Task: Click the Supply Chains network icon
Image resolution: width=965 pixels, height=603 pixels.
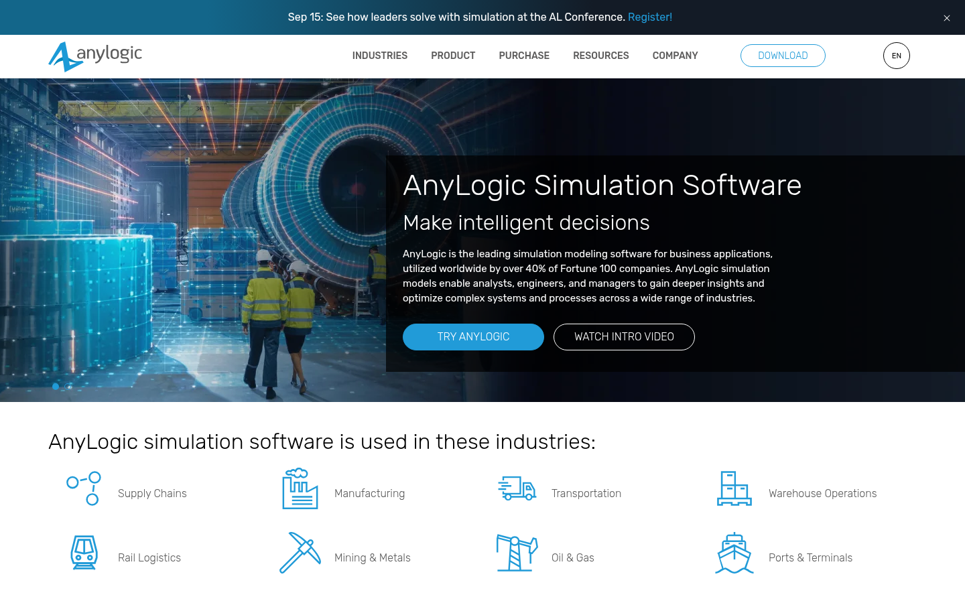Action: [84, 488]
